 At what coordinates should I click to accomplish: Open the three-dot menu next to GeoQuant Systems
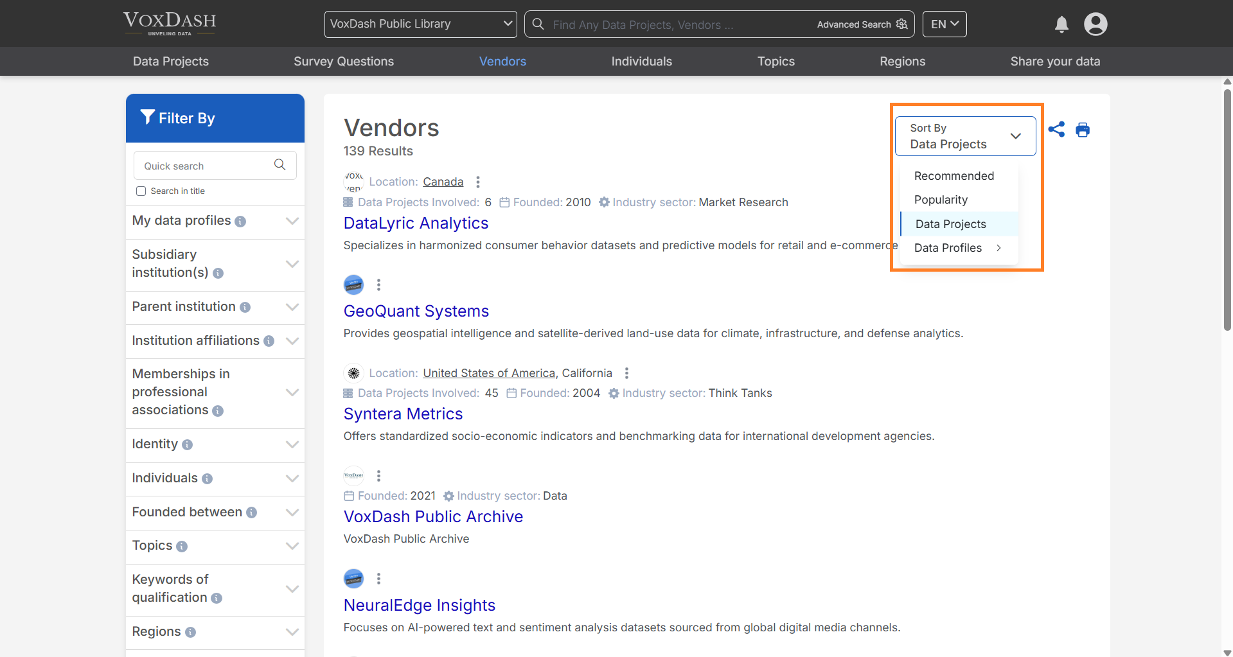tap(378, 285)
